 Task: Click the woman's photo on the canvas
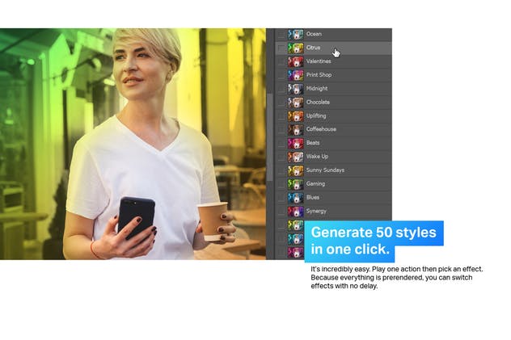click(x=146, y=145)
